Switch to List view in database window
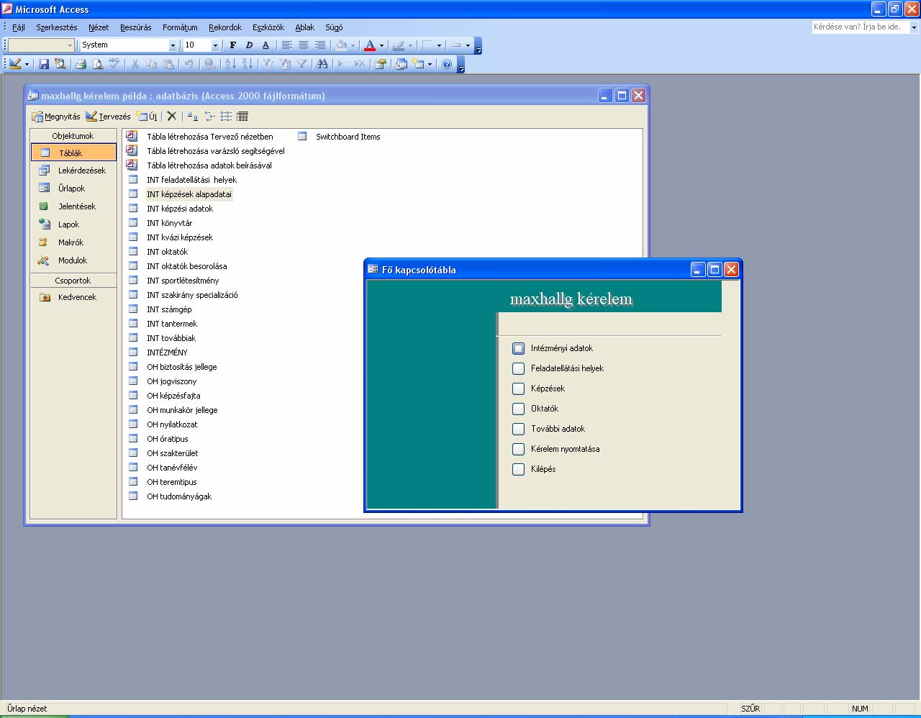This screenshot has height=718, width=921. pos(226,116)
